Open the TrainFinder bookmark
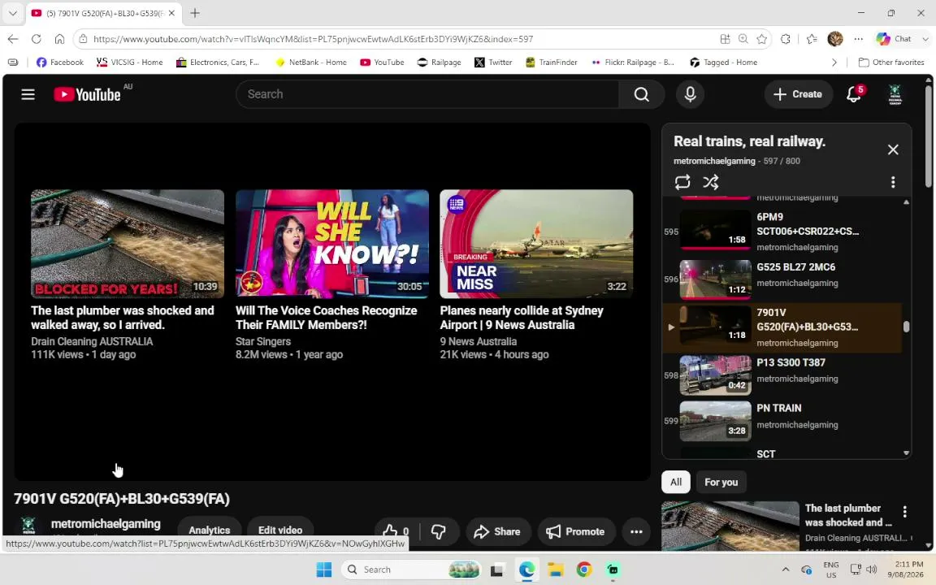This screenshot has width=936, height=585. [x=552, y=62]
